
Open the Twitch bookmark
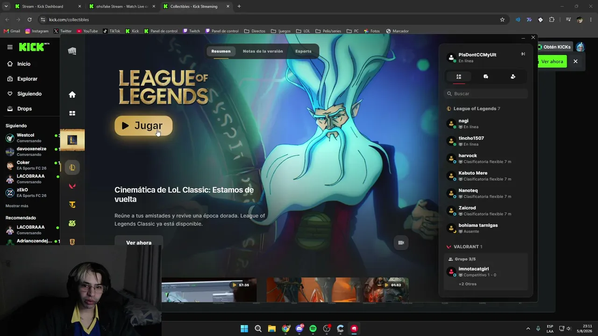[x=192, y=31]
